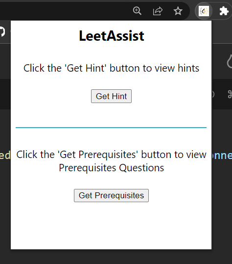Focus the browser address bar

(x=64, y=11)
